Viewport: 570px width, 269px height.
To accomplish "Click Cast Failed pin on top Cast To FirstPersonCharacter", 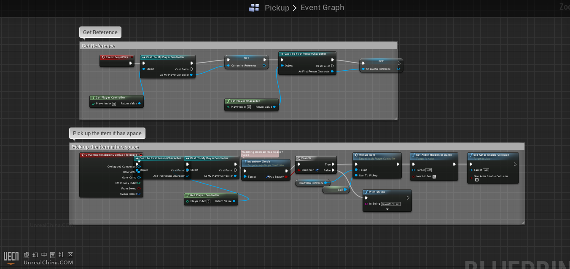I will pos(333,66).
